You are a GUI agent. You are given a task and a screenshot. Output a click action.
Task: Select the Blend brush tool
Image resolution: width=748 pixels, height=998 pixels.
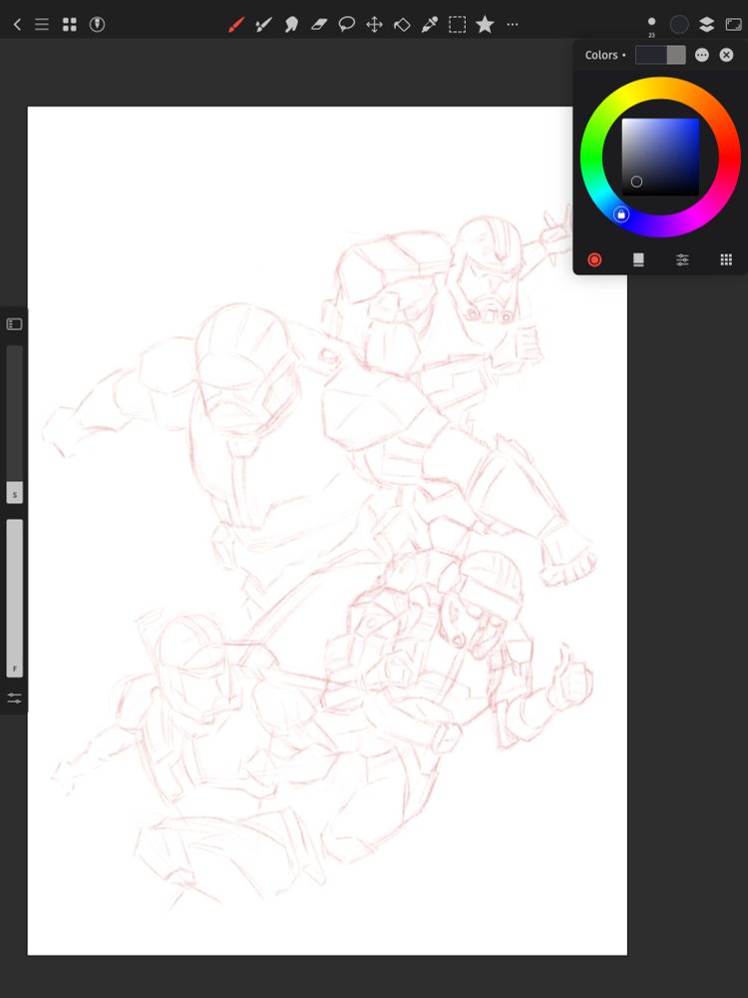coord(263,25)
